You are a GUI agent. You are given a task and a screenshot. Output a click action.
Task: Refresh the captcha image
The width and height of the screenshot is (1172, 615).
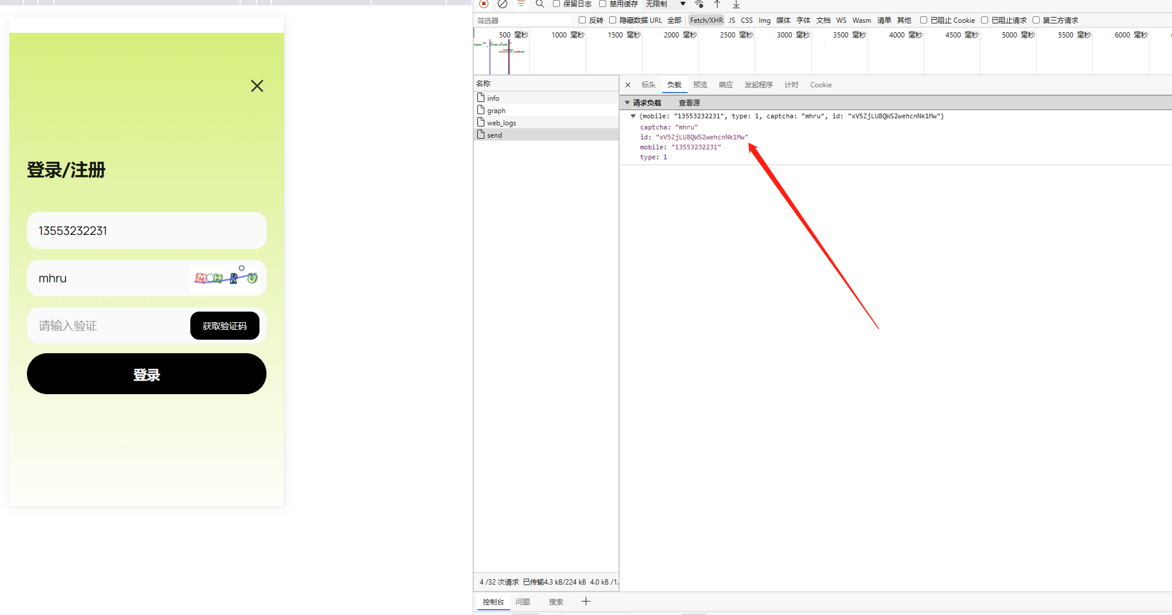click(x=225, y=277)
